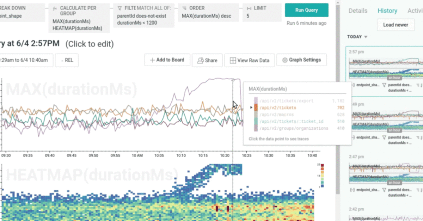Click the data point marker on MAX chart

tap(233, 80)
